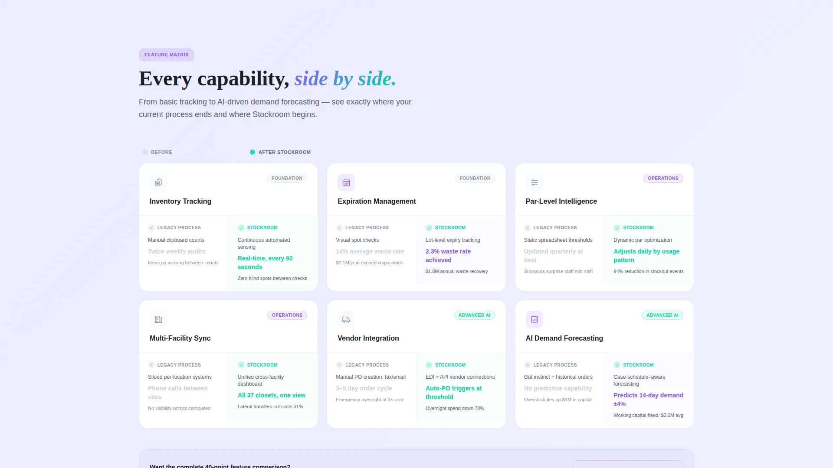Select the Inventory Tracking card title
The width and height of the screenshot is (833, 468).
coord(180,201)
